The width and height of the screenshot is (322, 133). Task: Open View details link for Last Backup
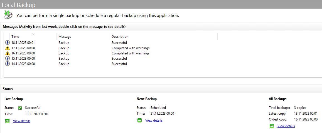(22, 121)
